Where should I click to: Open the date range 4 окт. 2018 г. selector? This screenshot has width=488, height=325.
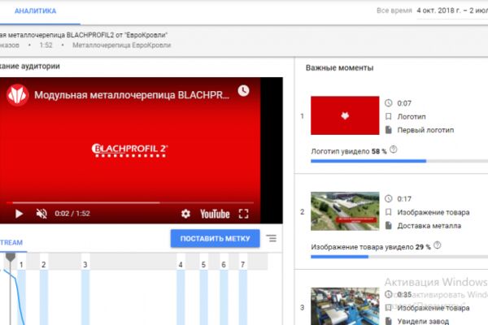tap(452, 11)
